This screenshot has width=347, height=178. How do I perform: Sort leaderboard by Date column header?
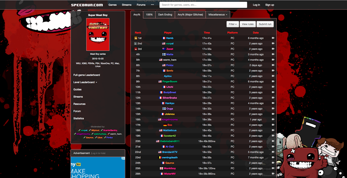coord(255,33)
